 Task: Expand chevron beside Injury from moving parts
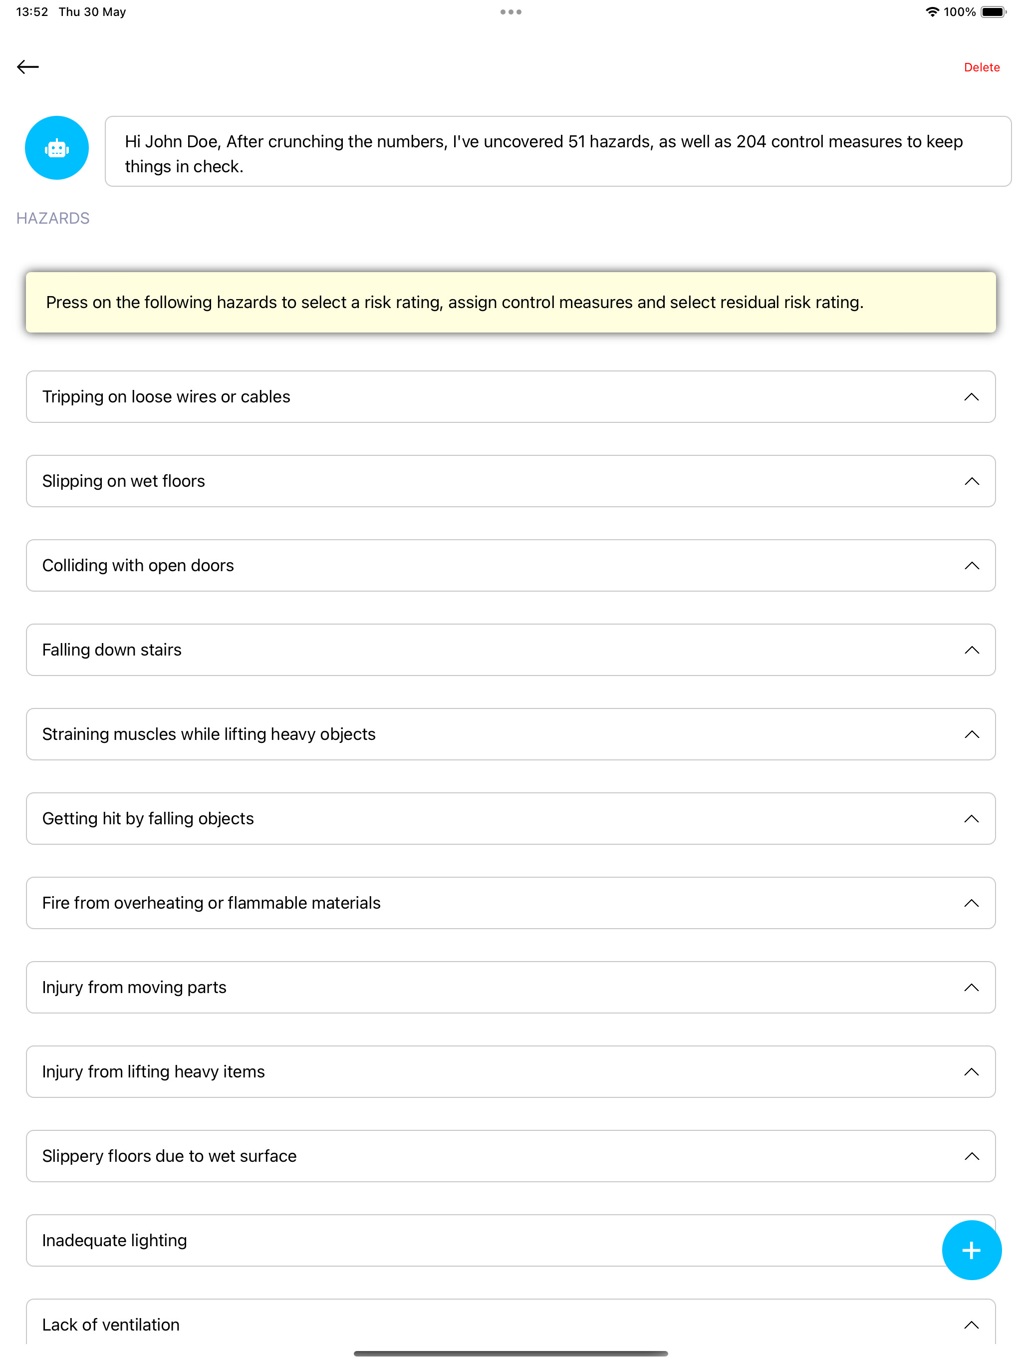coord(971,987)
